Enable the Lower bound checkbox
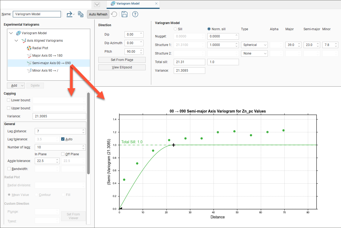The image size is (341, 228). pos(9,100)
